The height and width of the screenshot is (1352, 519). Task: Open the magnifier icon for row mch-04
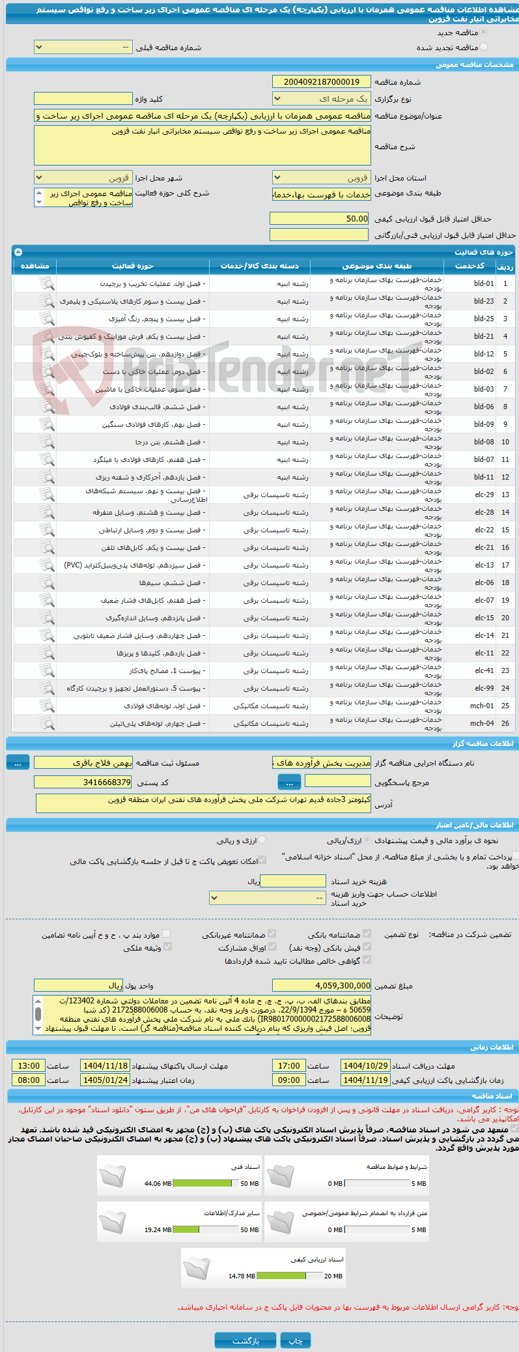(47, 723)
